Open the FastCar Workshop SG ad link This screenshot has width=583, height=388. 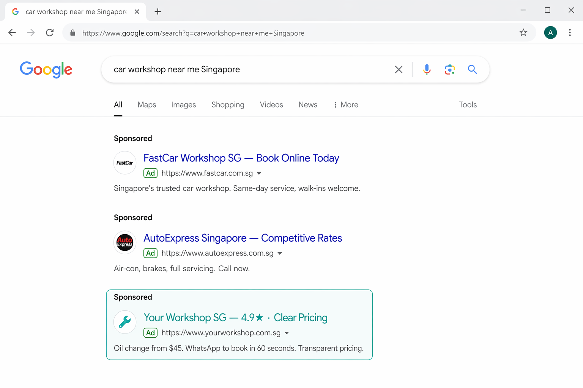241,158
